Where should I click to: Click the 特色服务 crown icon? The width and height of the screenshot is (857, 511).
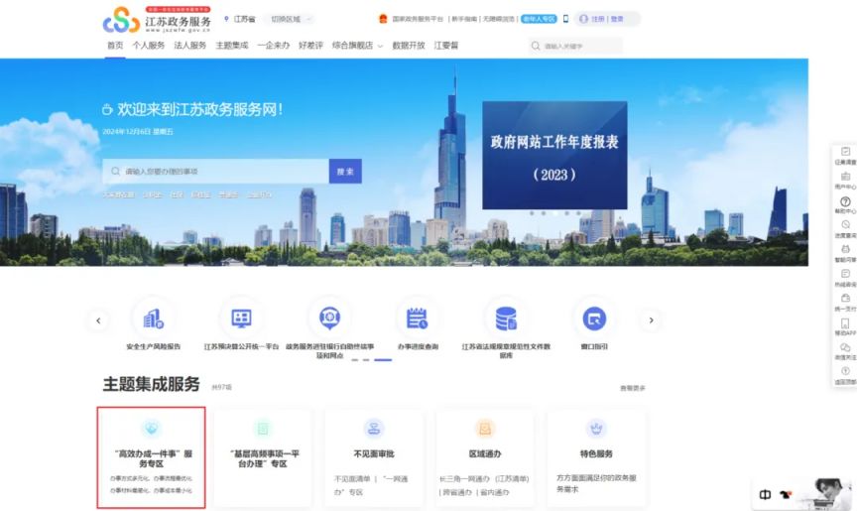click(x=596, y=429)
